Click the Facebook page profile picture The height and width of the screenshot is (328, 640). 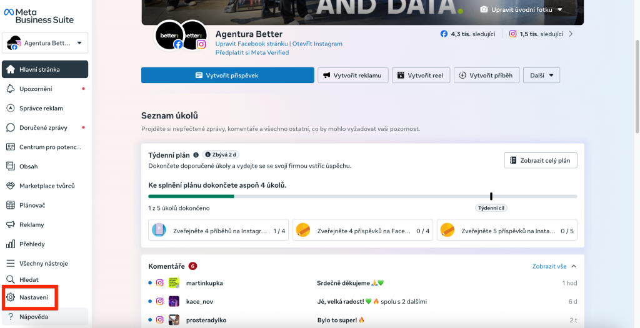169,36
